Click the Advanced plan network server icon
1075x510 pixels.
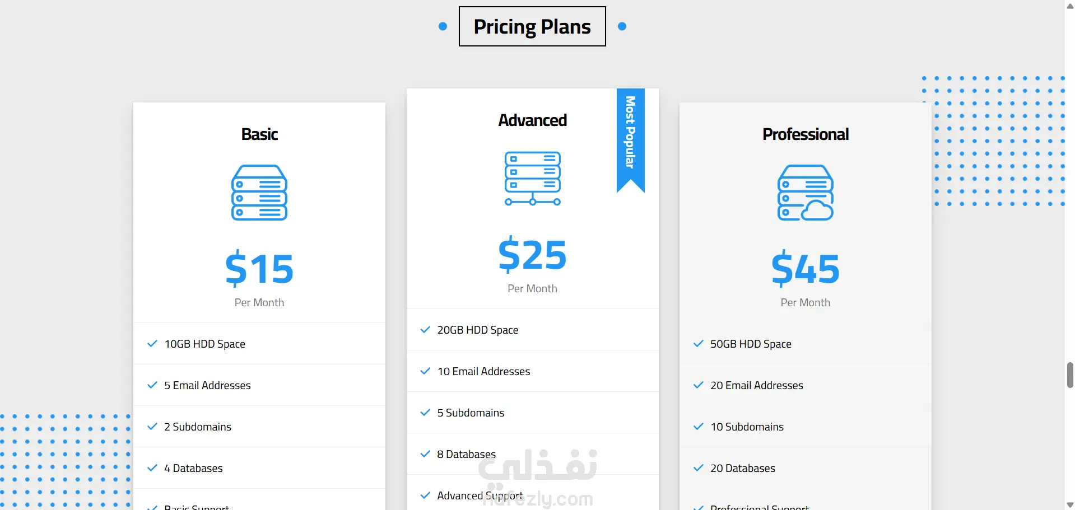533,179
